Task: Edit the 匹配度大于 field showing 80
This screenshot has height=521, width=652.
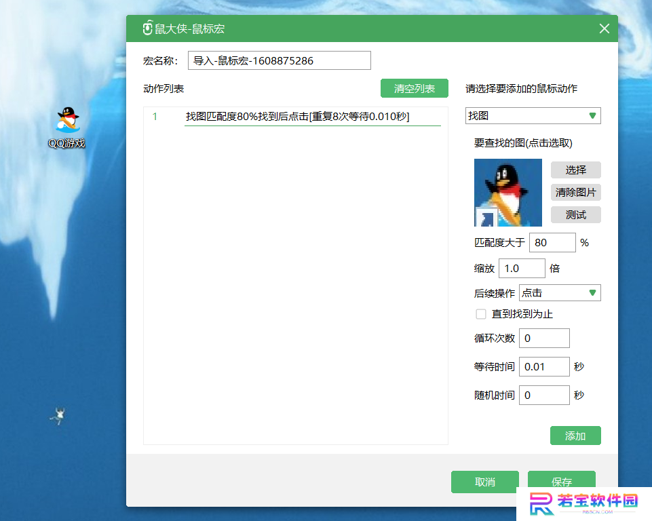Action: pyautogui.click(x=552, y=242)
